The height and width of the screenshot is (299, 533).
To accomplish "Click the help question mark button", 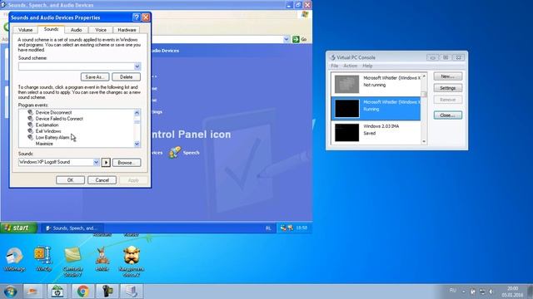I will coord(137,17).
